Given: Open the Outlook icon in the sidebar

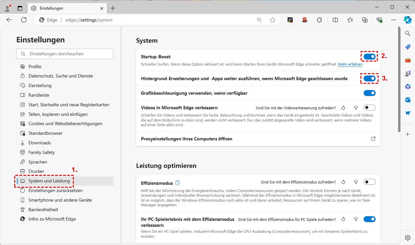Looking at the screenshot, I should pyautogui.click(x=408, y=100).
